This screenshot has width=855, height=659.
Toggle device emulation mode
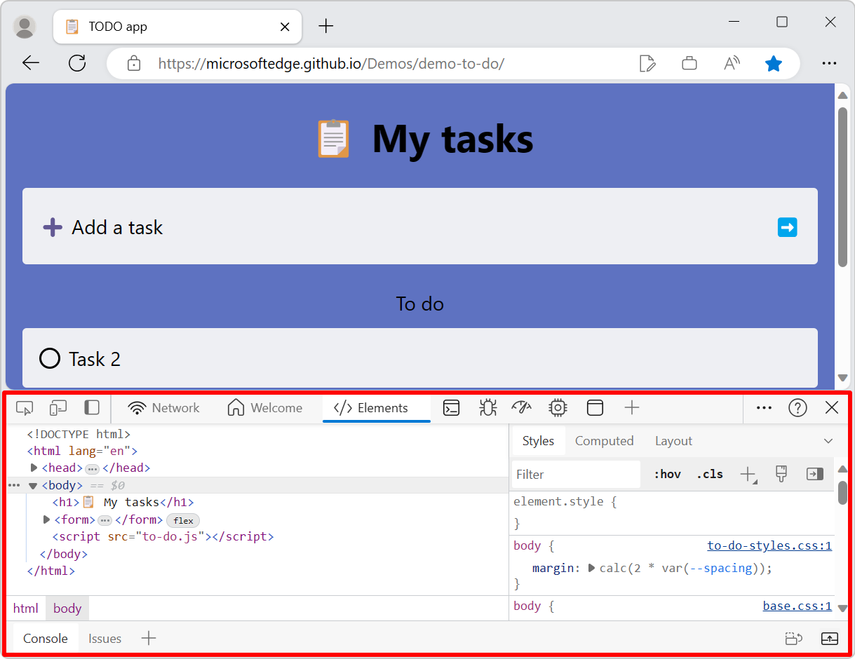point(58,407)
